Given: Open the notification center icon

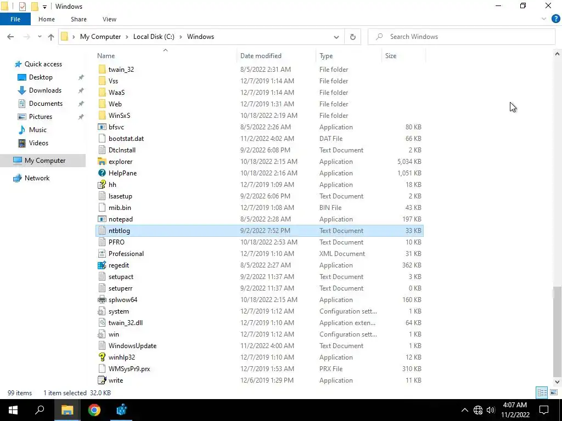Looking at the screenshot, I should tap(544, 410).
